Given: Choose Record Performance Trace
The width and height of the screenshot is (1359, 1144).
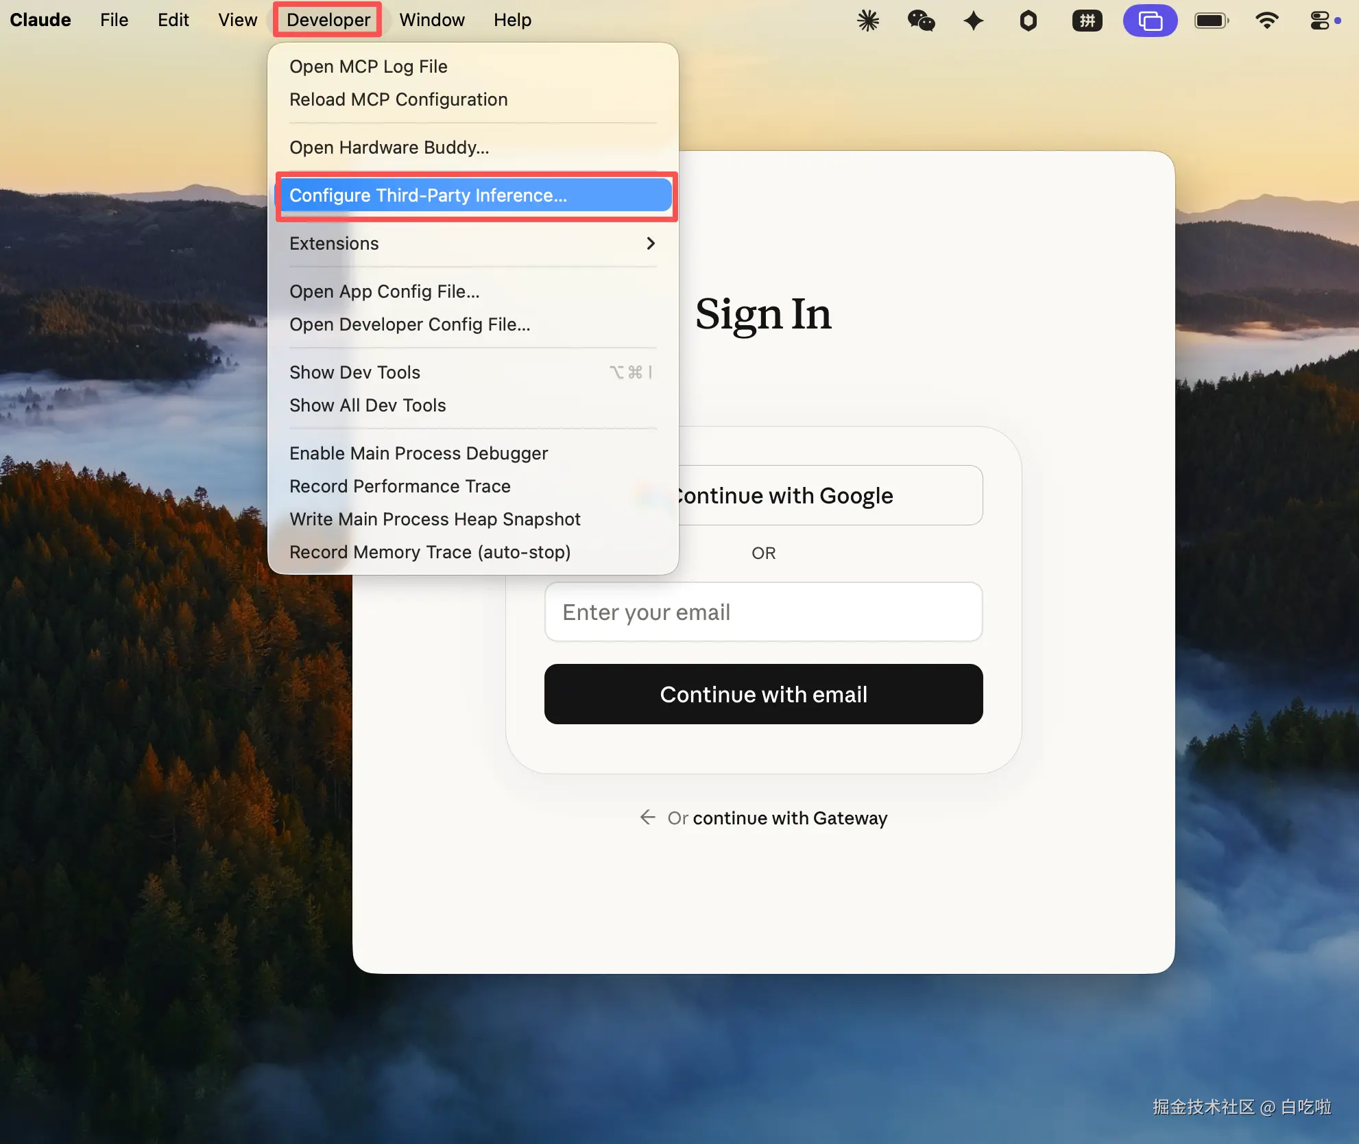Looking at the screenshot, I should click(x=473, y=486).
